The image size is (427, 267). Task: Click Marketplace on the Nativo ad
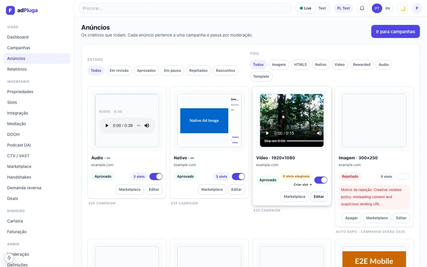tap(212, 190)
